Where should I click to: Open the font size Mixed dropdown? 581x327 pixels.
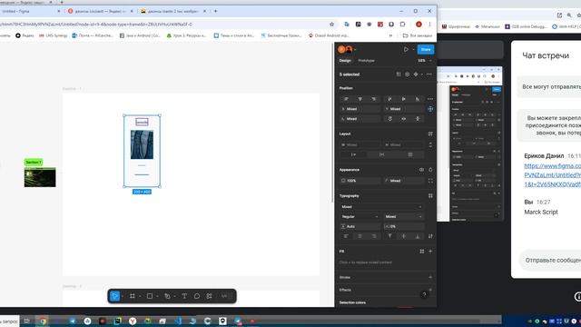404,216
